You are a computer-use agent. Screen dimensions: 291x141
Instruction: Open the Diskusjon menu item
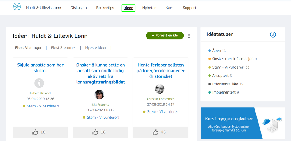coord(79,8)
